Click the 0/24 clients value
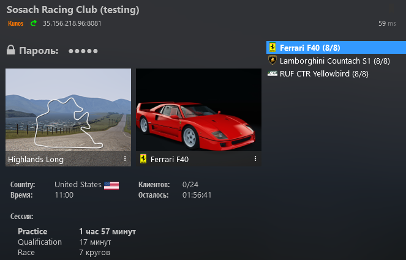Viewport: 406px width, 260px height. click(190, 185)
